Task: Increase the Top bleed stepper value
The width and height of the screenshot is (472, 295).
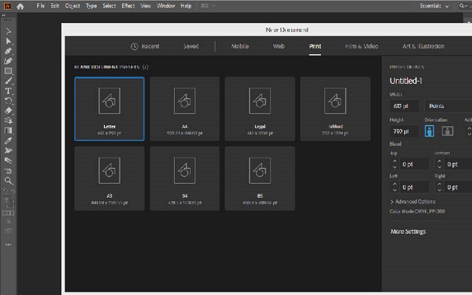Action: tap(394, 161)
